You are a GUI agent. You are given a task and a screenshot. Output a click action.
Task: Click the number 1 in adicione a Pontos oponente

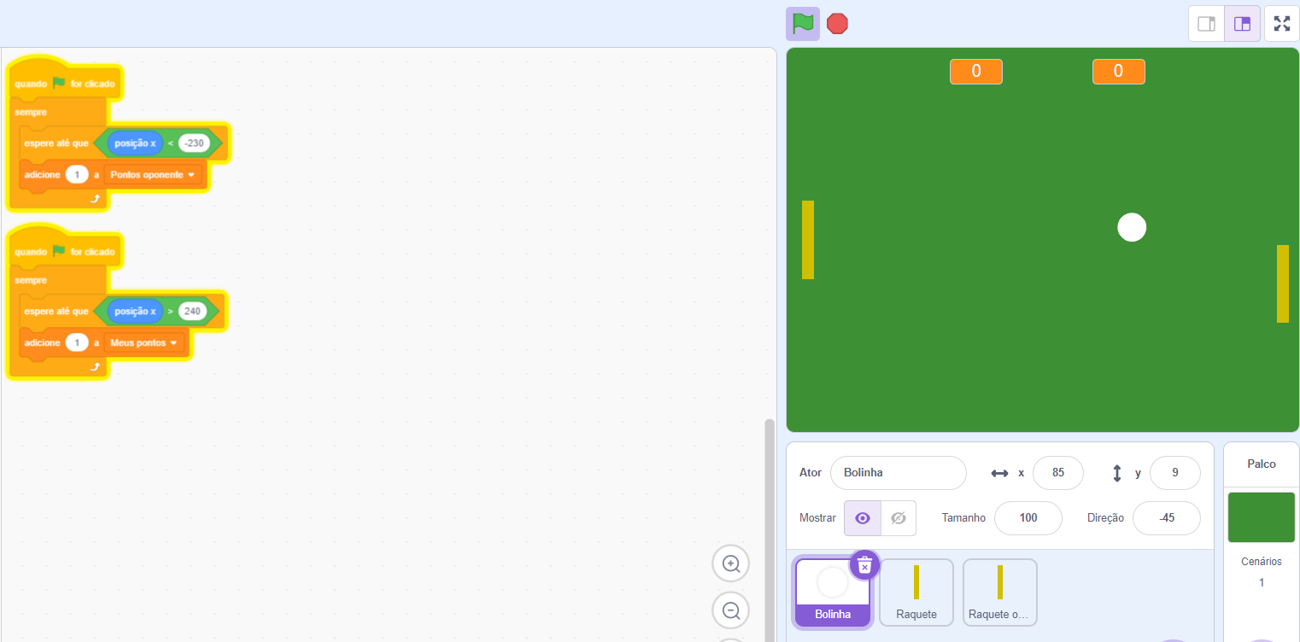point(77,175)
